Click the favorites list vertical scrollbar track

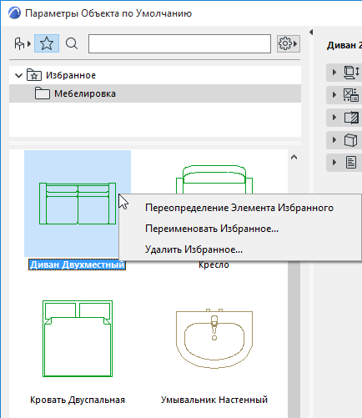click(294, 340)
